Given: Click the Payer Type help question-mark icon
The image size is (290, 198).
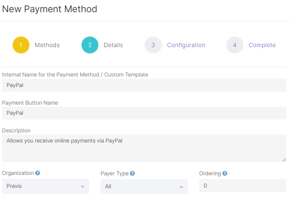Looking at the screenshot, I should click(x=132, y=173).
